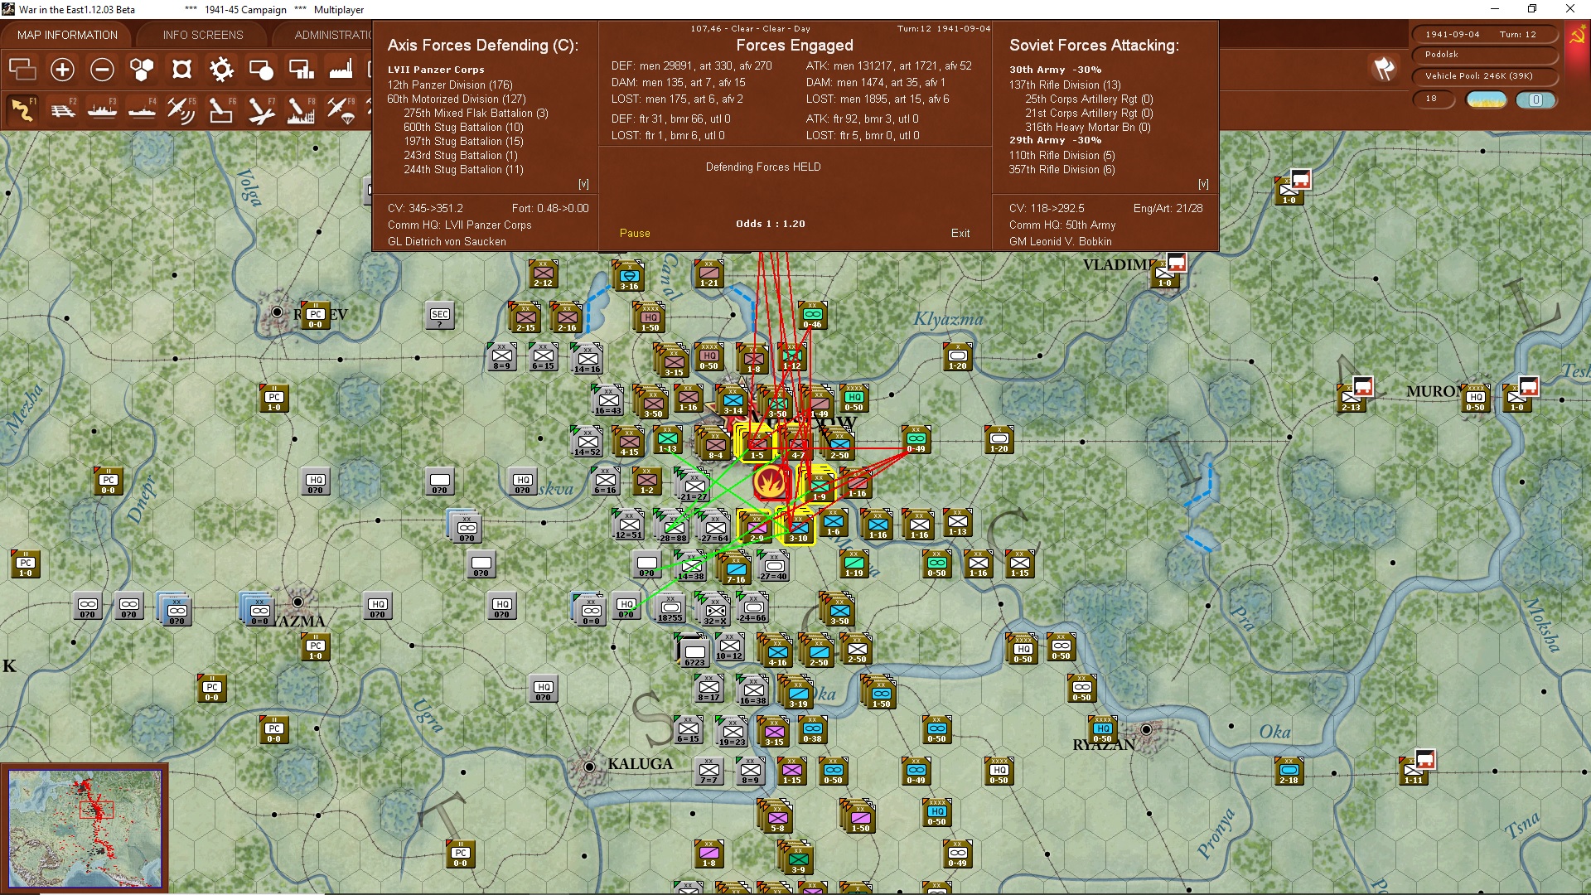Toggle the weather indicator pill
Screen dimensions: 1591x895
click(1487, 99)
